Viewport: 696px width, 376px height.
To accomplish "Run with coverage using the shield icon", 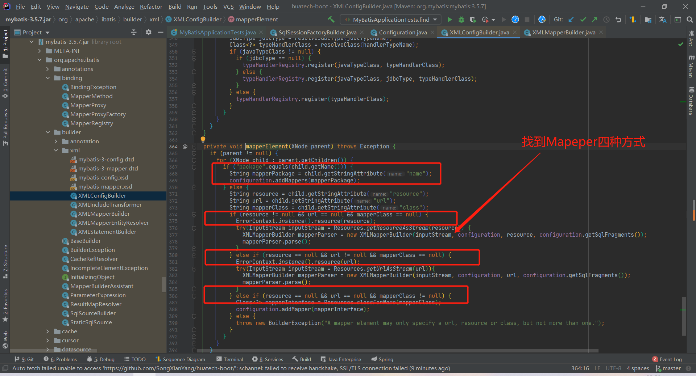I will [x=473, y=20].
